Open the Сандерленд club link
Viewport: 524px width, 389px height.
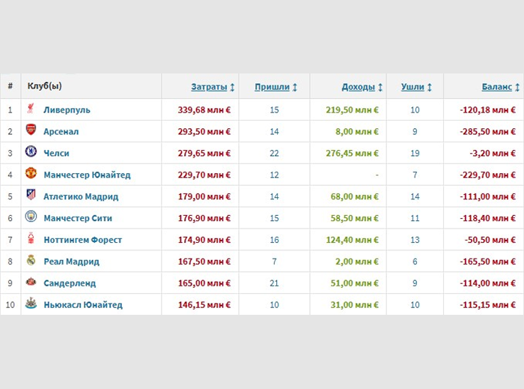click(x=70, y=283)
